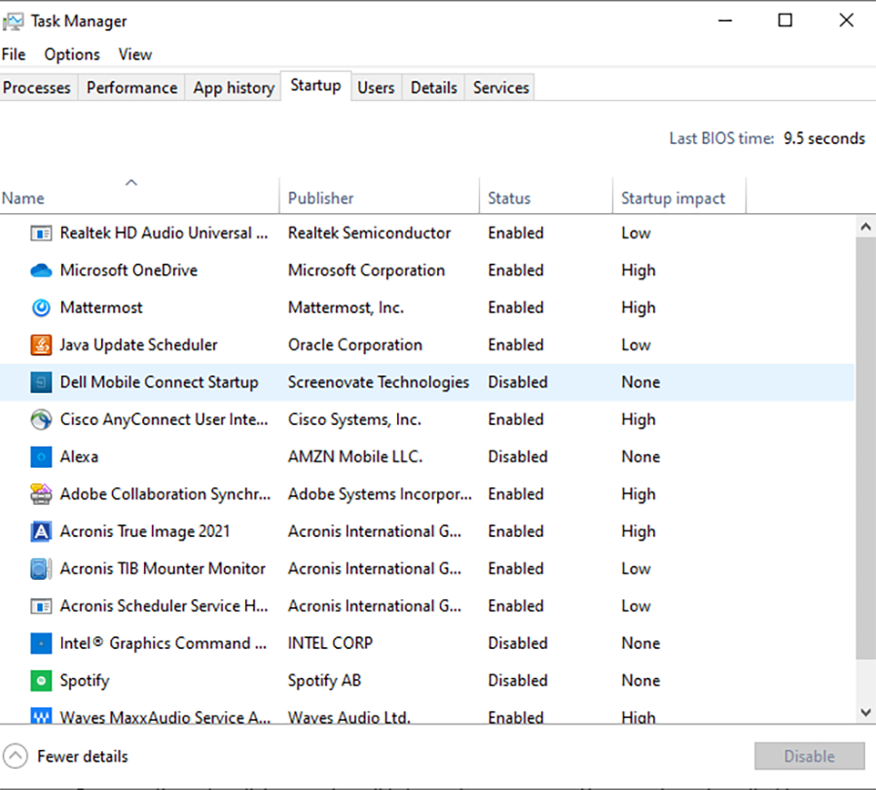Click the Screenovate Technologies publisher cell
The image size is (876, 790).
coord(379,382)
